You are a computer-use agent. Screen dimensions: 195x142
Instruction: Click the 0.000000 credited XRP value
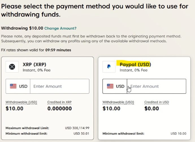pyautogui.click(x=60, y=108)
